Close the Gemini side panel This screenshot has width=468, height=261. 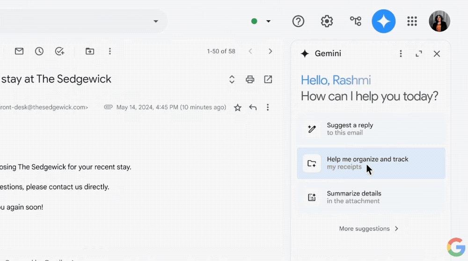pos(437,53)
